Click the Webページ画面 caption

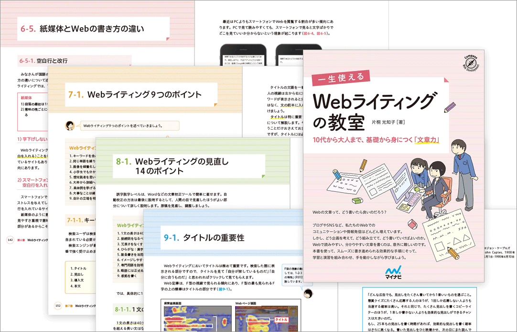pos(245,303)
